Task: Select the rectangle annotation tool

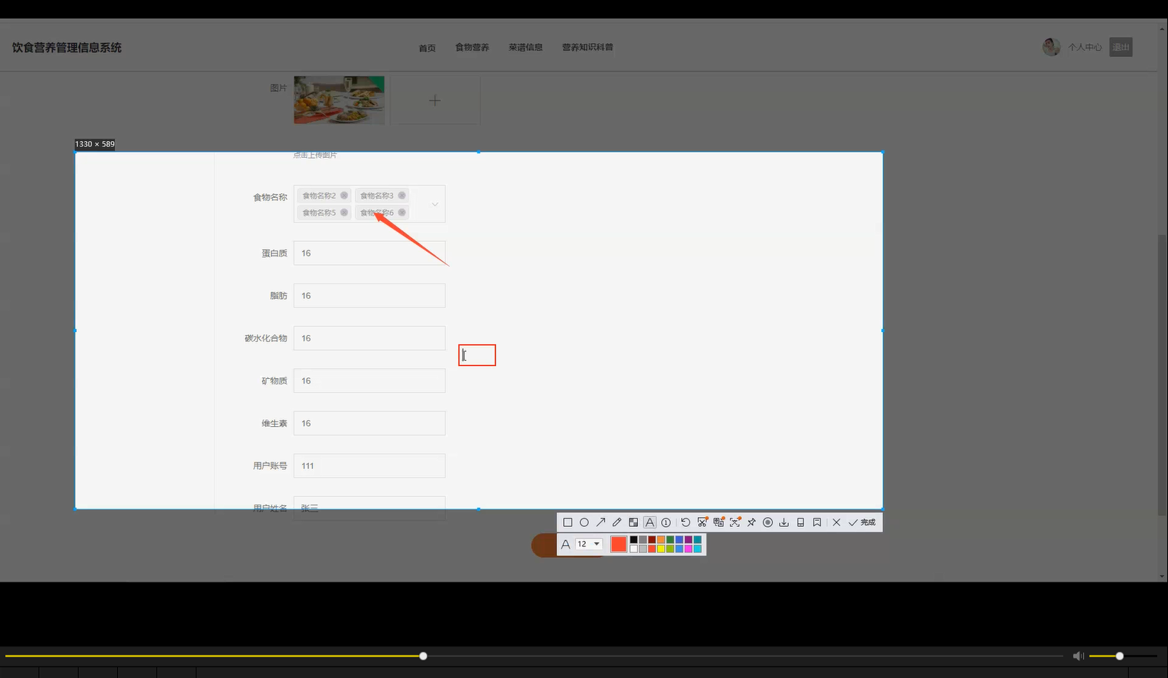Action: 568,522
